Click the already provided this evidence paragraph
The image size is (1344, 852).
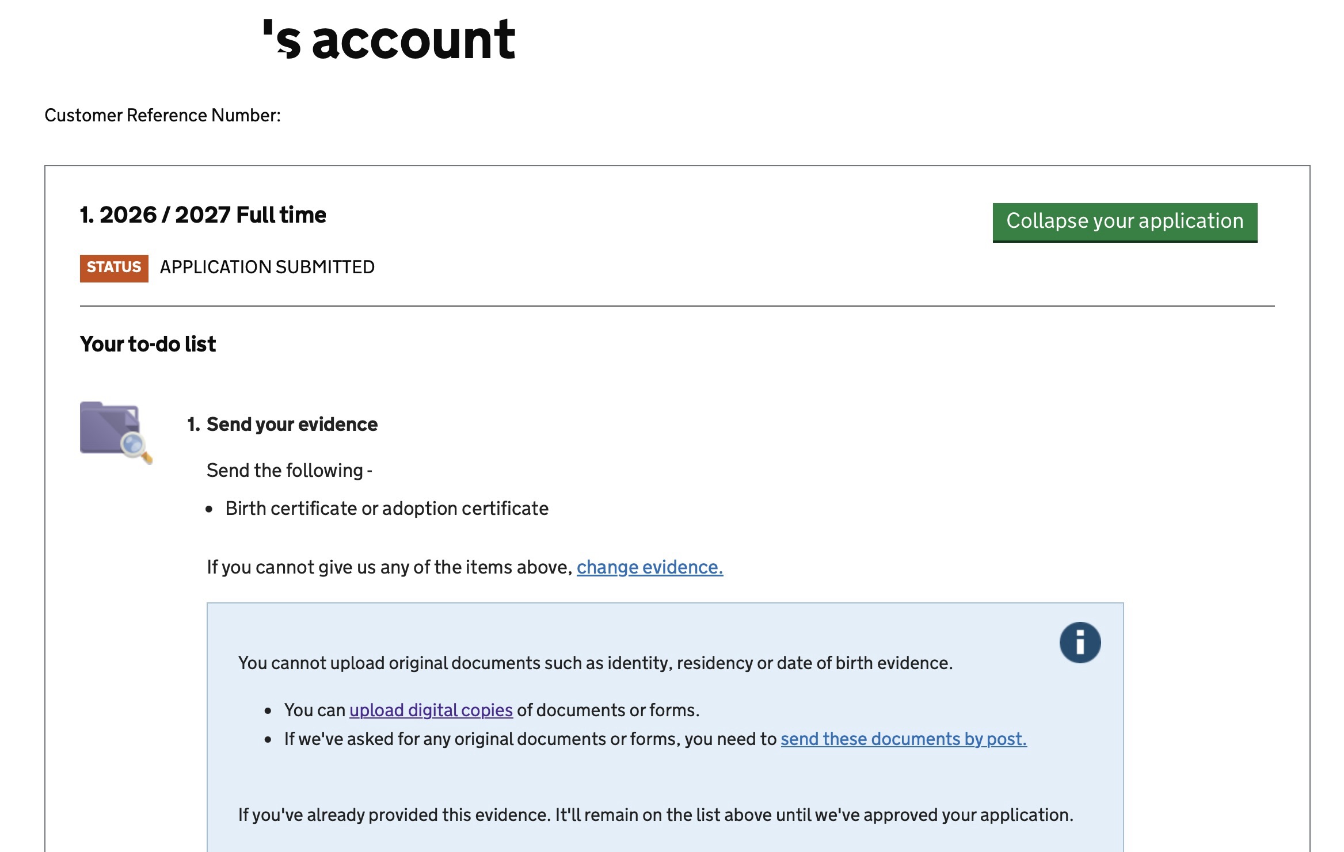656,815
